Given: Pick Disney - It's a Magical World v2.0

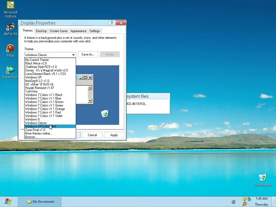Looking at the screenshot, I should click(x=50, y=70).
